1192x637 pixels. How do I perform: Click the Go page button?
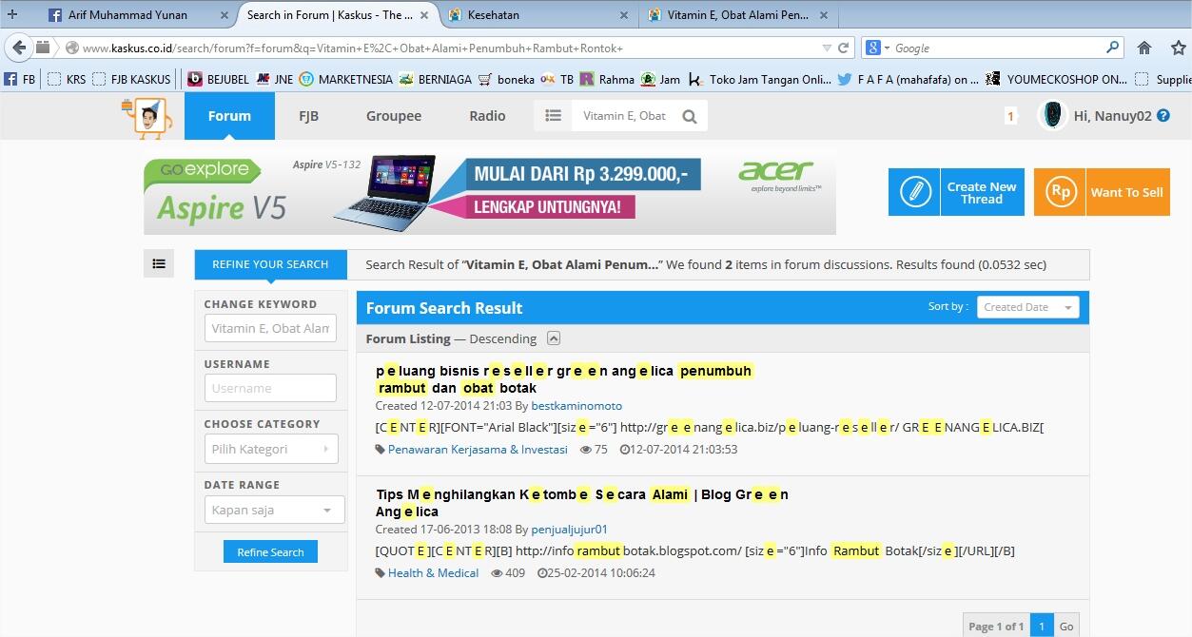pos(1066,626)
